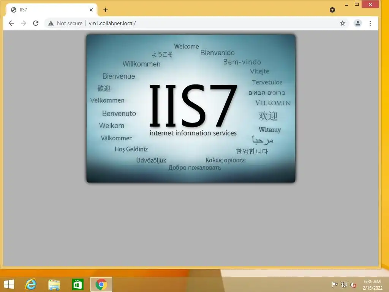Open the clock showing 6:36 AM
389x292 pixels.
pos(372,284)
